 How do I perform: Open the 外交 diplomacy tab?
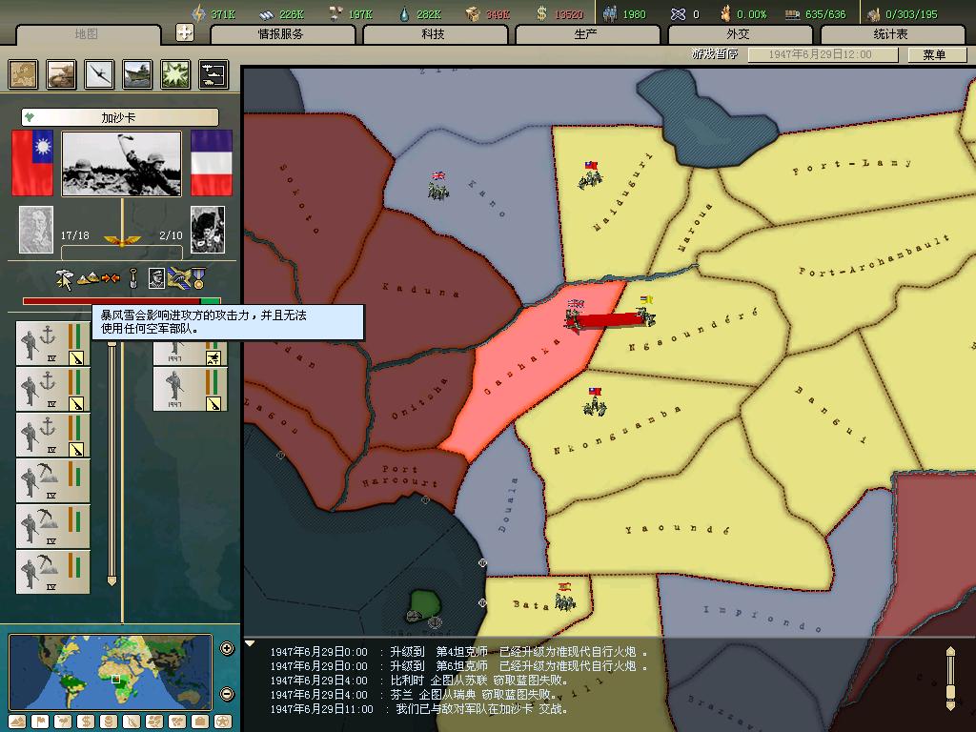(x=739, y=34)
